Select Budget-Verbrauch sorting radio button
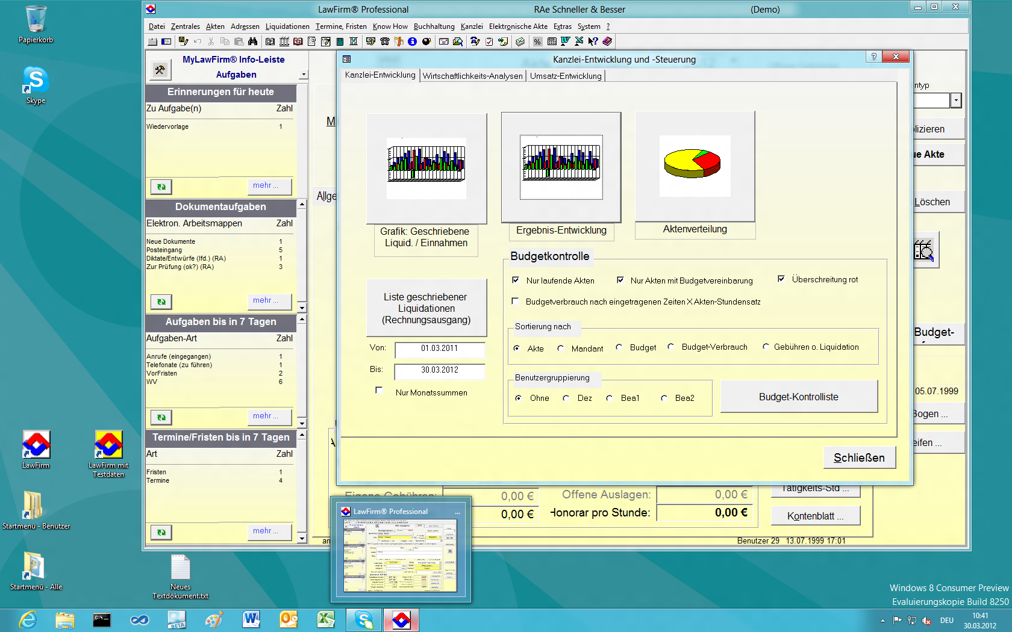Viewport: 1012px width, 632px height. (x=671, y=347)
